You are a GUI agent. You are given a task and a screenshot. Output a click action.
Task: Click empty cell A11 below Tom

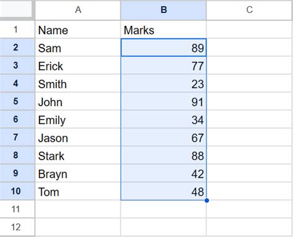click(x=78, y=209)
